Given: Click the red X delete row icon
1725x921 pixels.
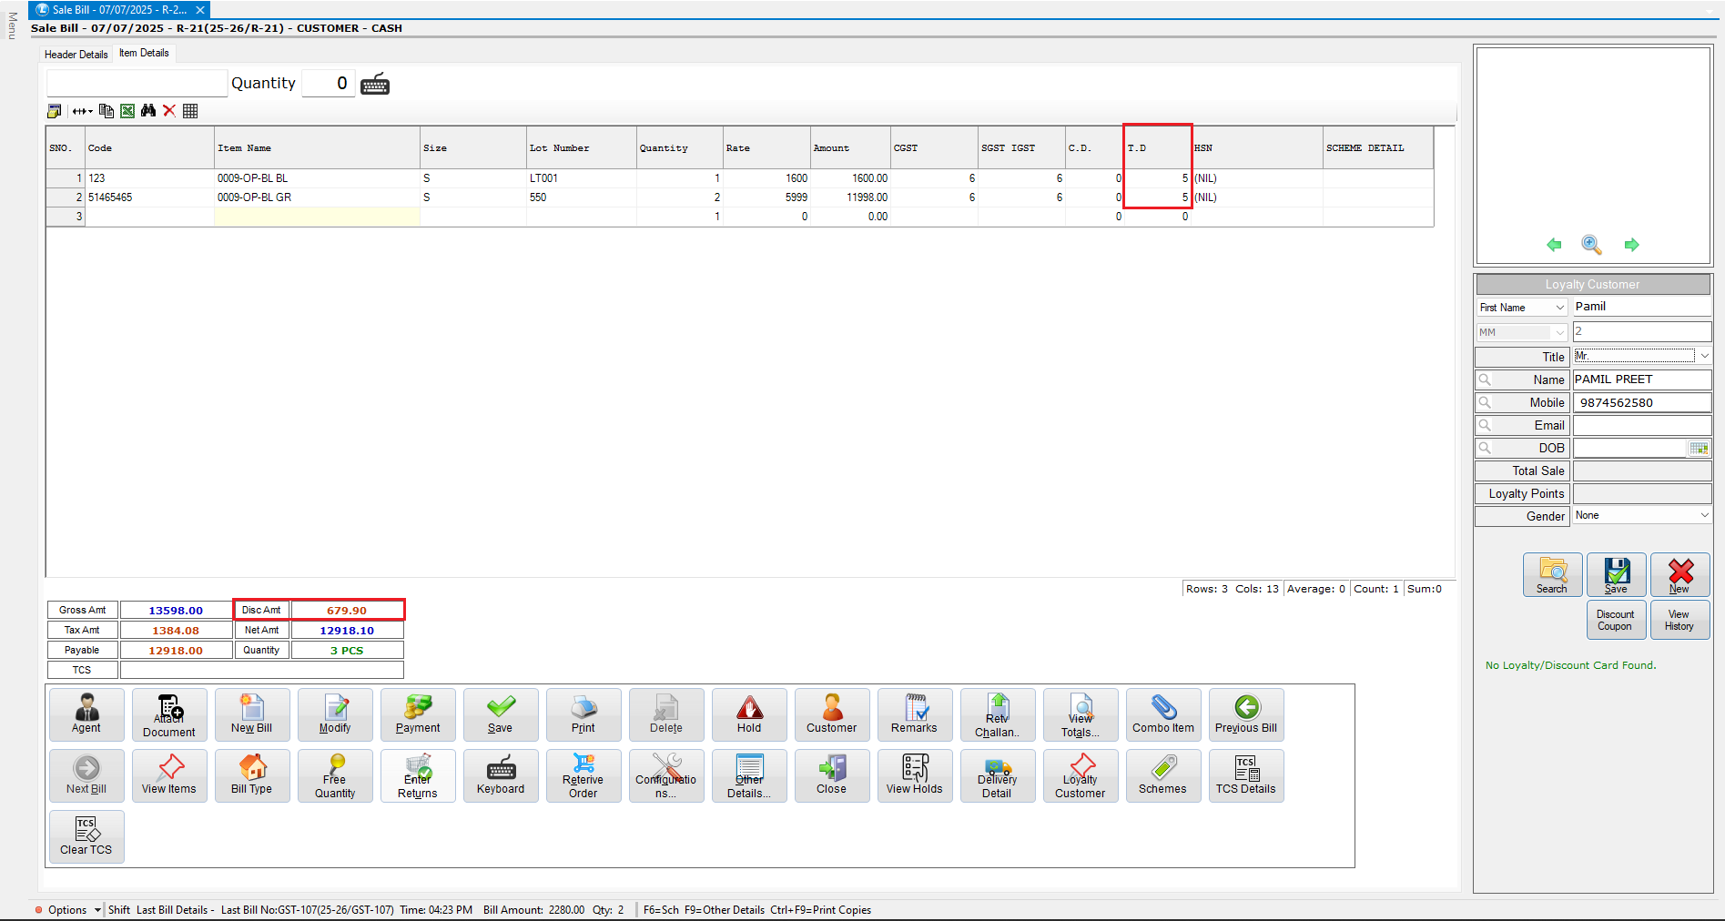Looking at the screenshot, I should pos(169,111).
